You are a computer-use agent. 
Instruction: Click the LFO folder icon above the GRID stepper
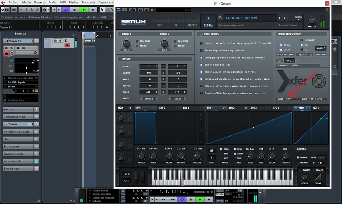pyautogui.click(x=212, y=150)
